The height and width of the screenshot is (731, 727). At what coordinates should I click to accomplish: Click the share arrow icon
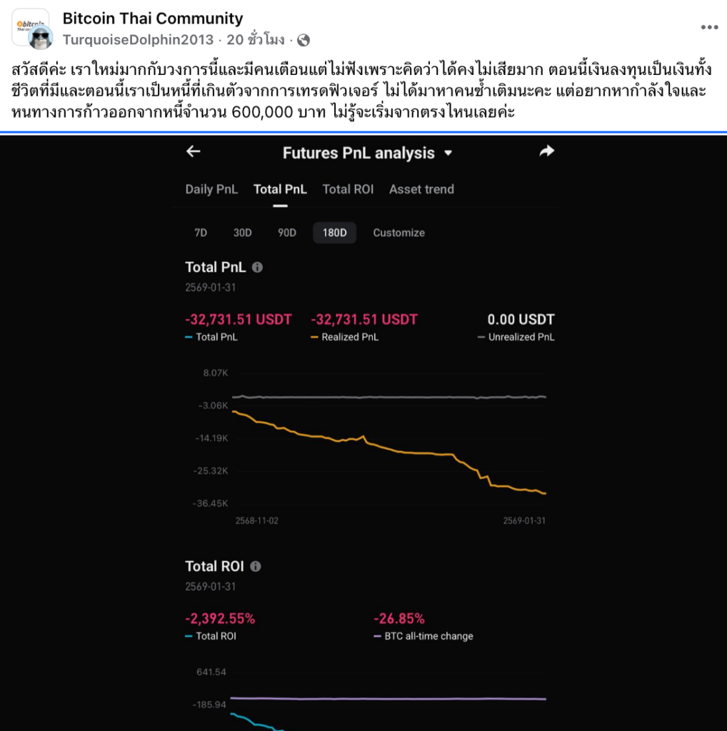coord(546,151)
